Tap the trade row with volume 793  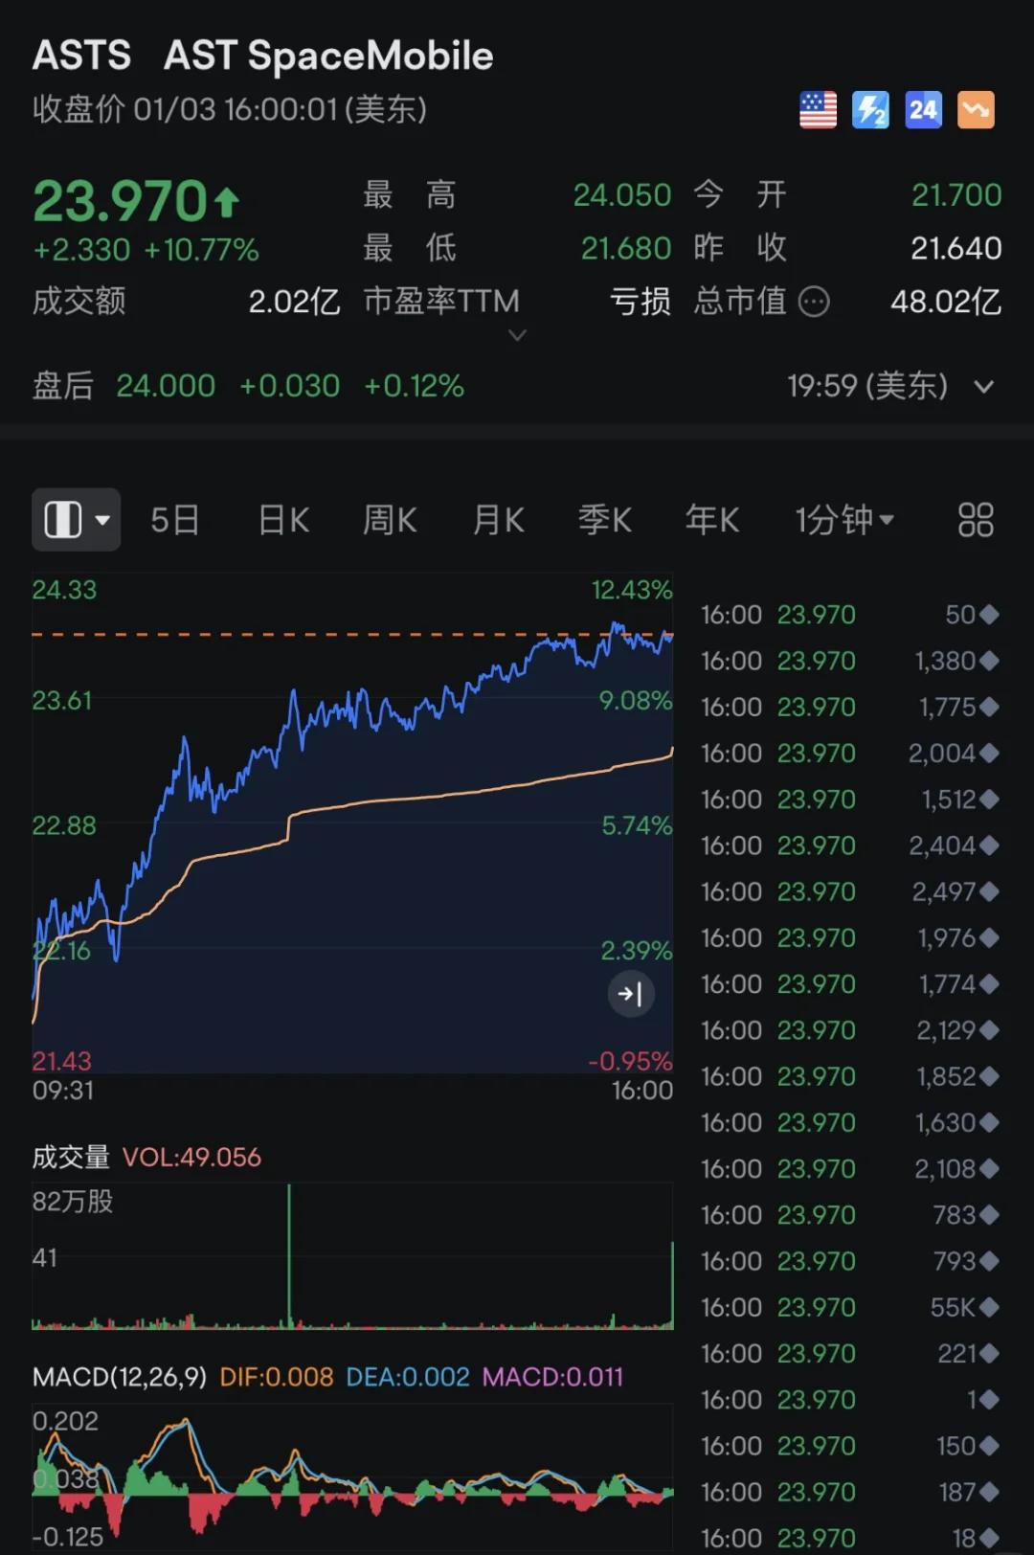(850, 1261)
